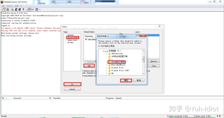224x118 pixels.
Task: Close the Users dialog
Action: (159, 26)
